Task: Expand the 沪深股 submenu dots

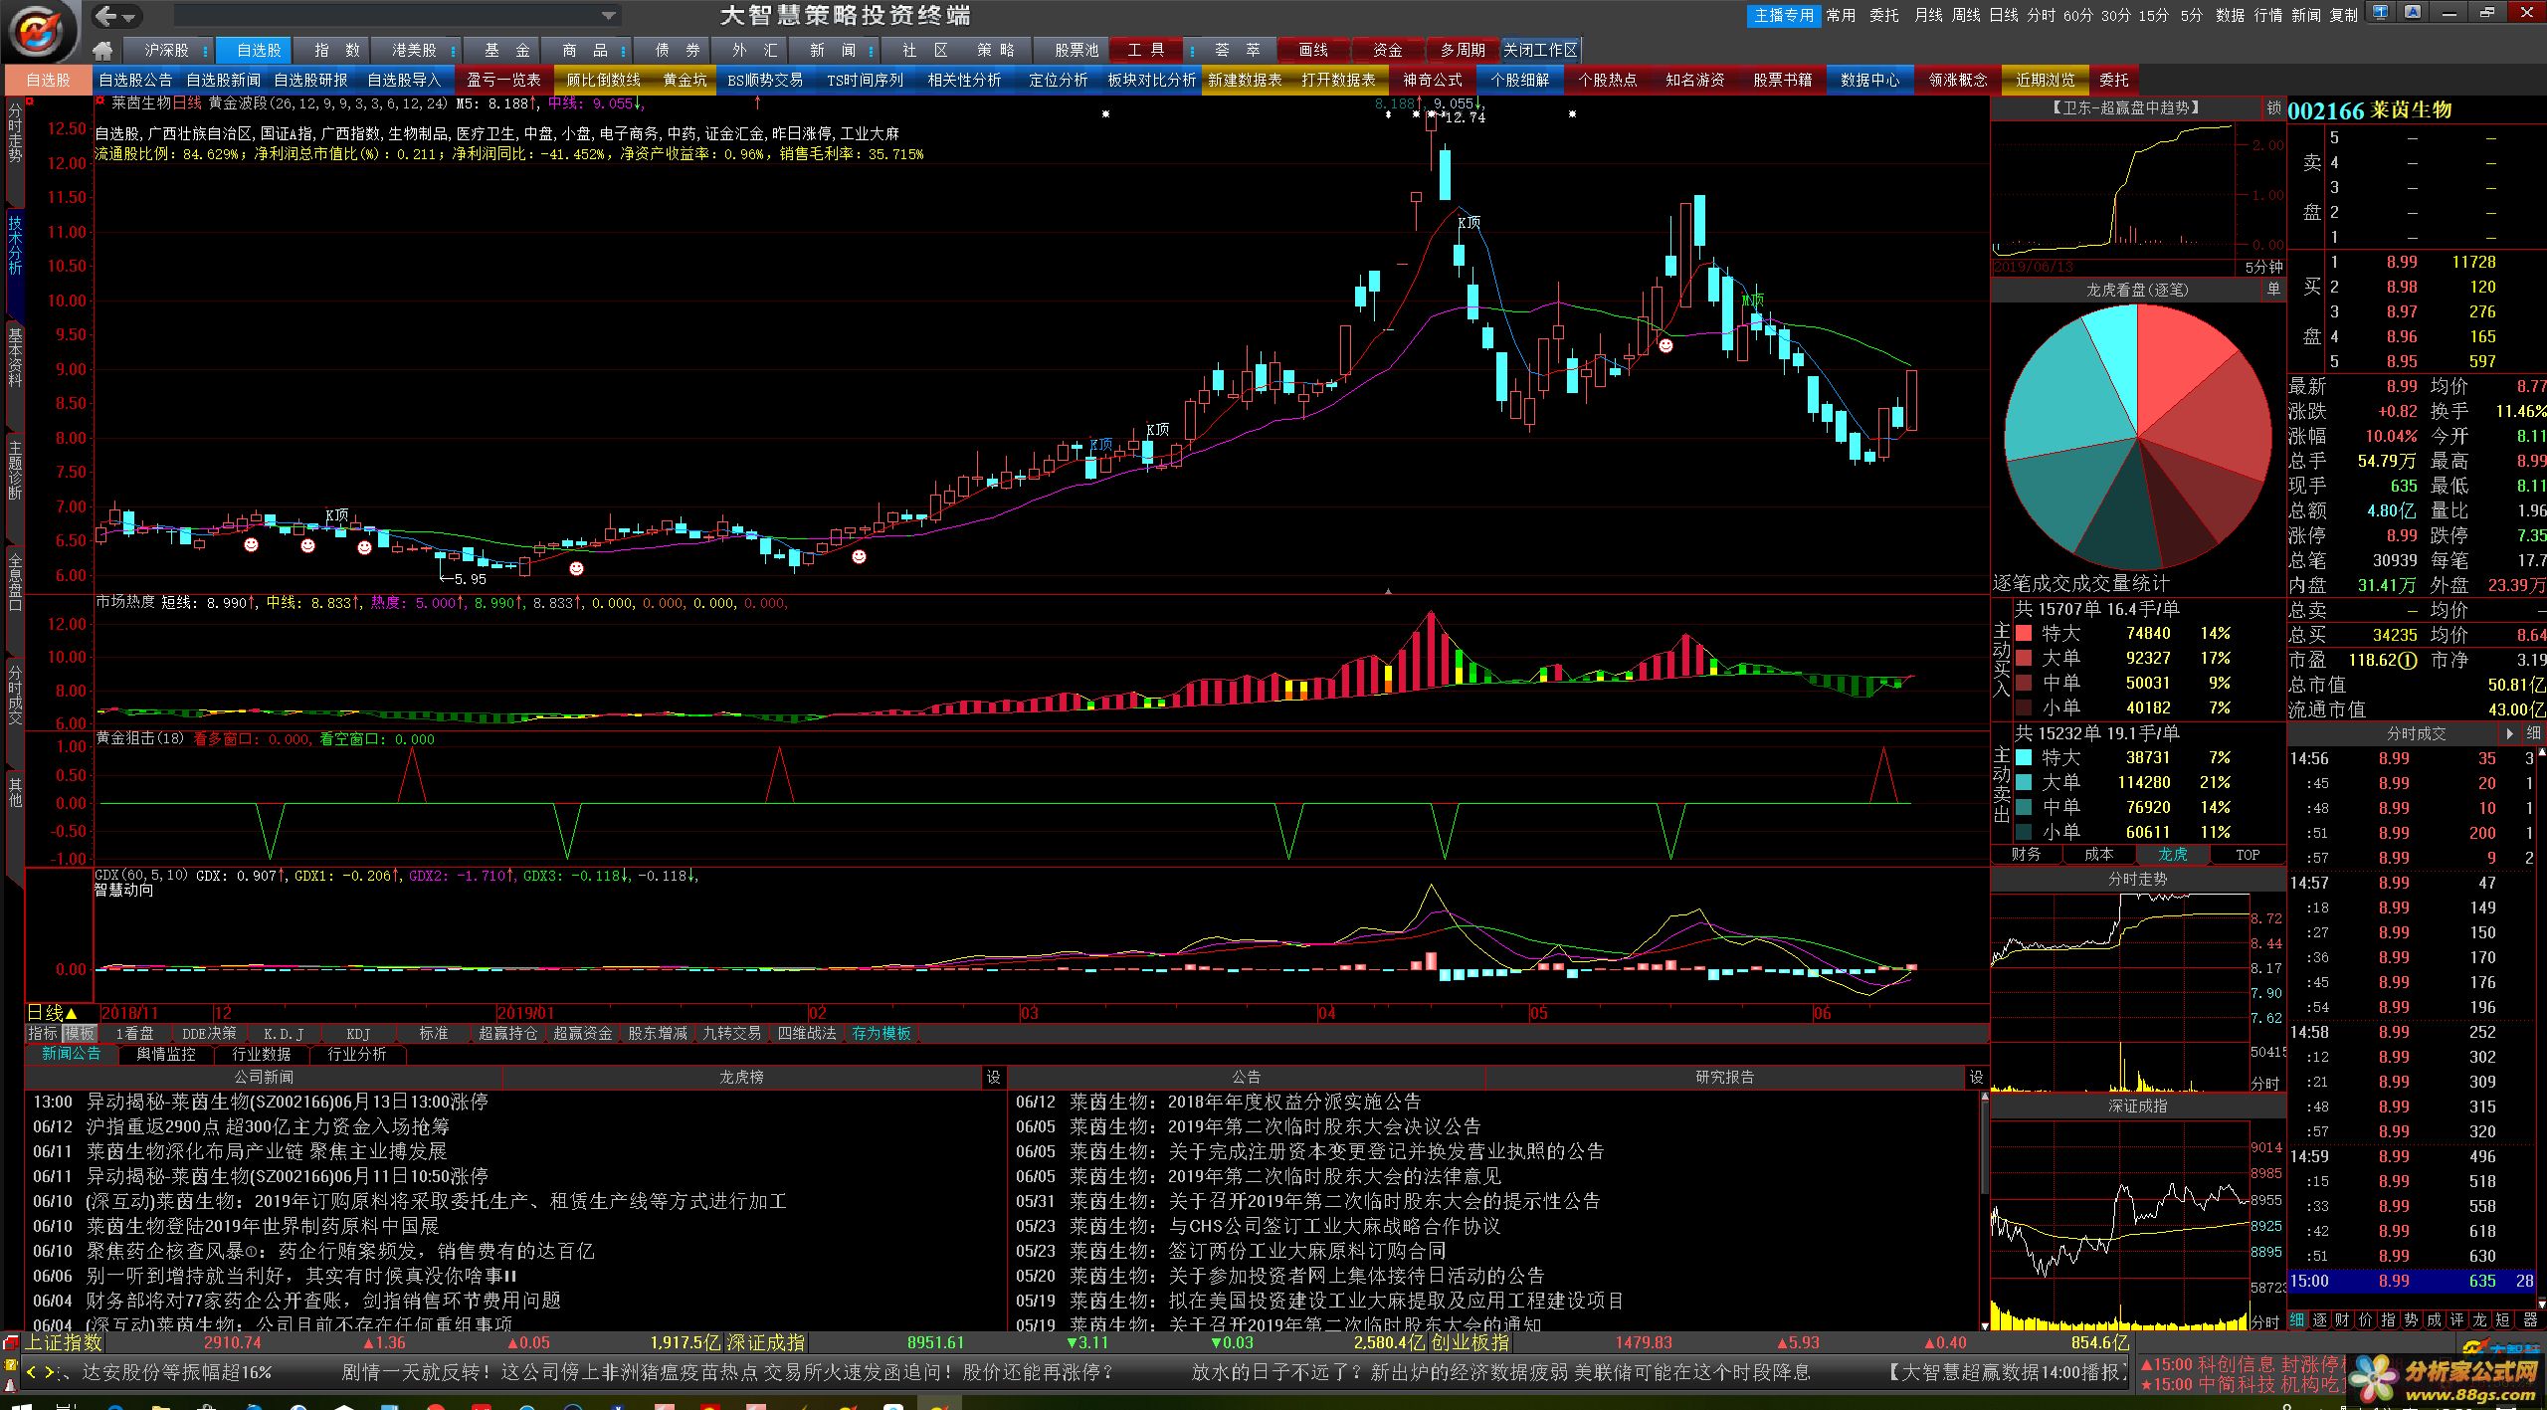Action: pyautogui.click(x=205, y=51)
